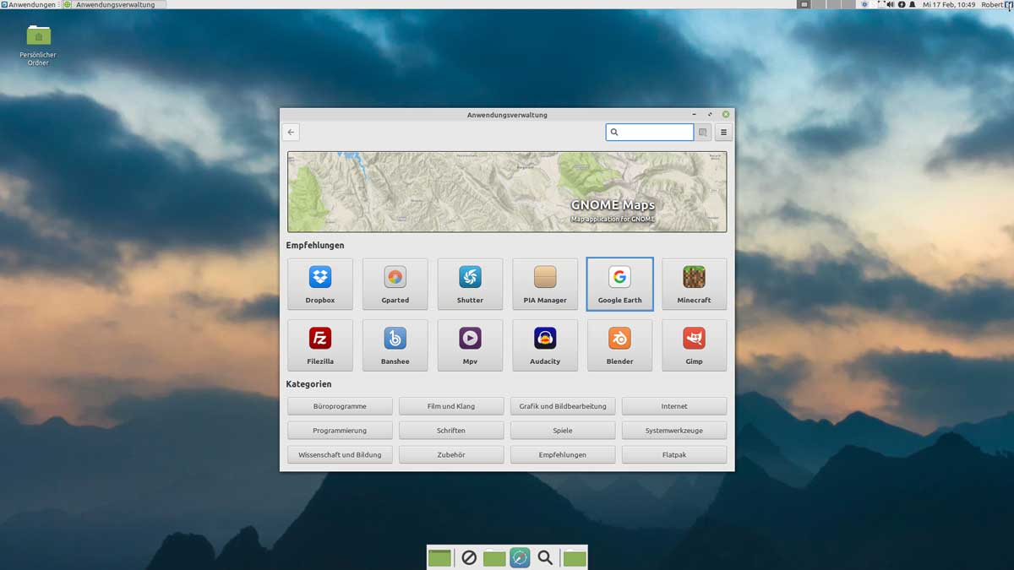Open Wissenschaft und Bildung category
Image resolution: width=1014 pixels, height=570 pixels.
(x=340, y=454)
